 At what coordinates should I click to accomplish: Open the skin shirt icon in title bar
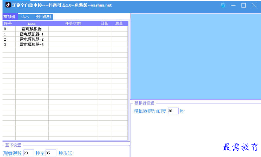[223, 5]
